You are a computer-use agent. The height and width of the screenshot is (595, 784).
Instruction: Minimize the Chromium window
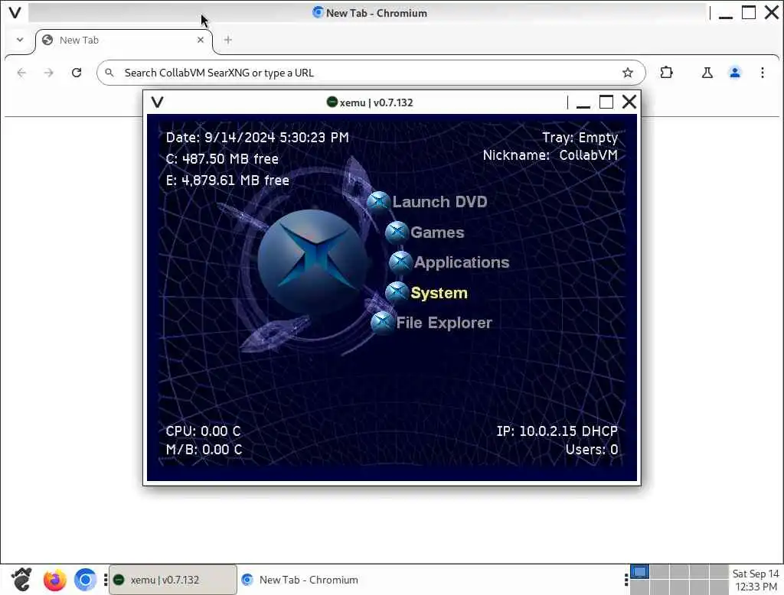726,14
